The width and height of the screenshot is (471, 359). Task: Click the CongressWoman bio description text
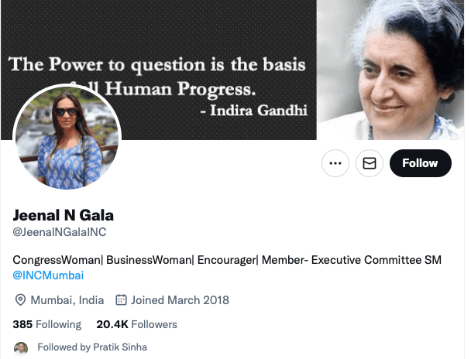[x=227, y=260]
